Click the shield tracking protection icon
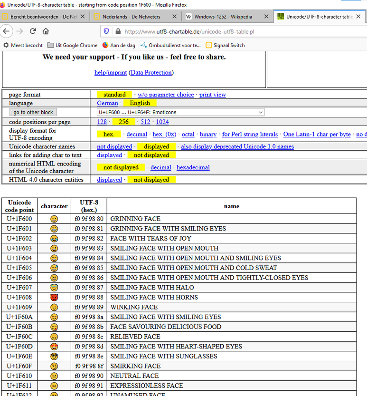The image size is (367, 396). (x=106, y=31)
